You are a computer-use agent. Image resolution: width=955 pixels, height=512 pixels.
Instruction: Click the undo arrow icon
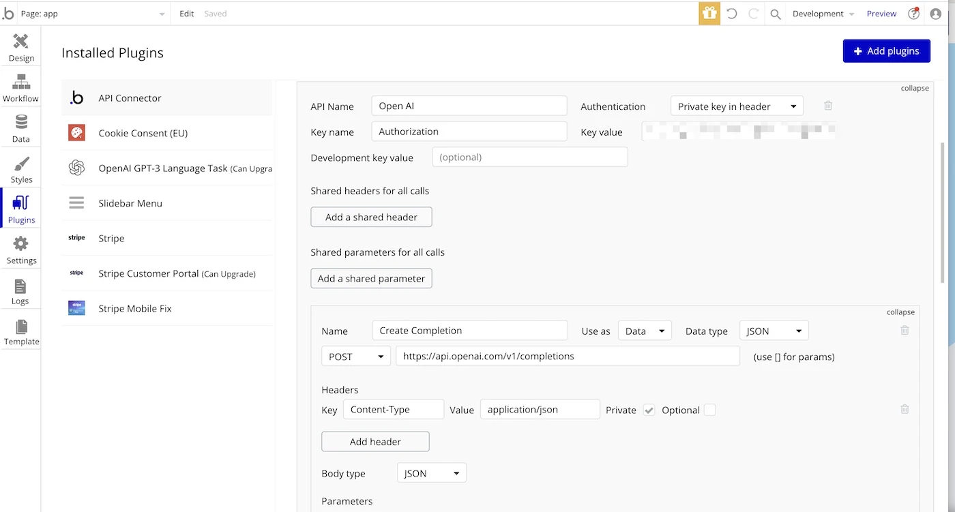732,14
